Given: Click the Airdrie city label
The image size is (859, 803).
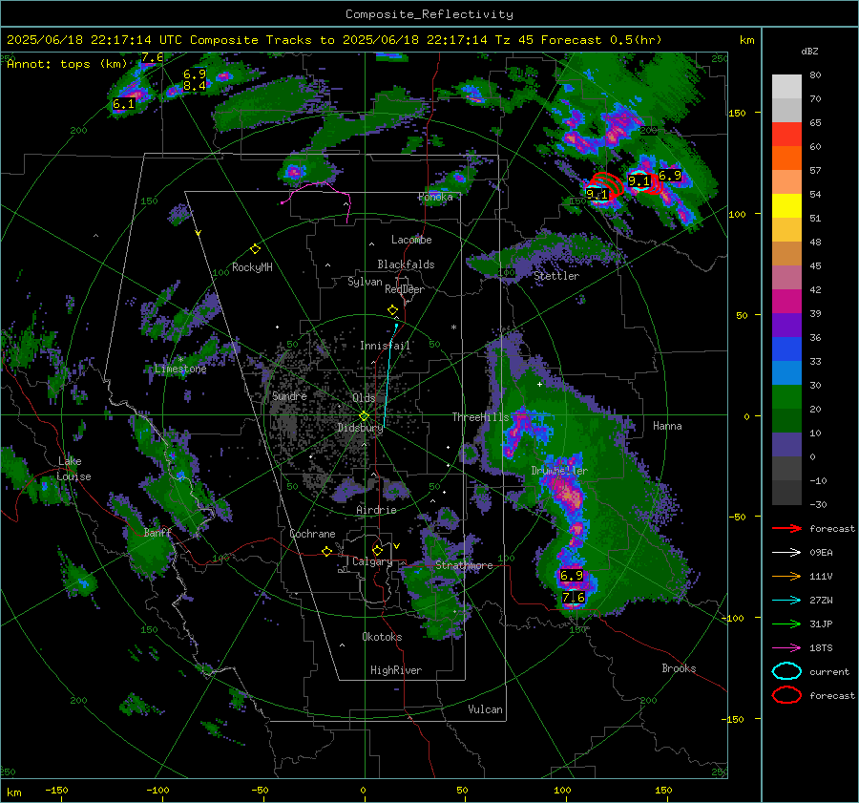Looking at the screenshot, I should pos(376,510).
